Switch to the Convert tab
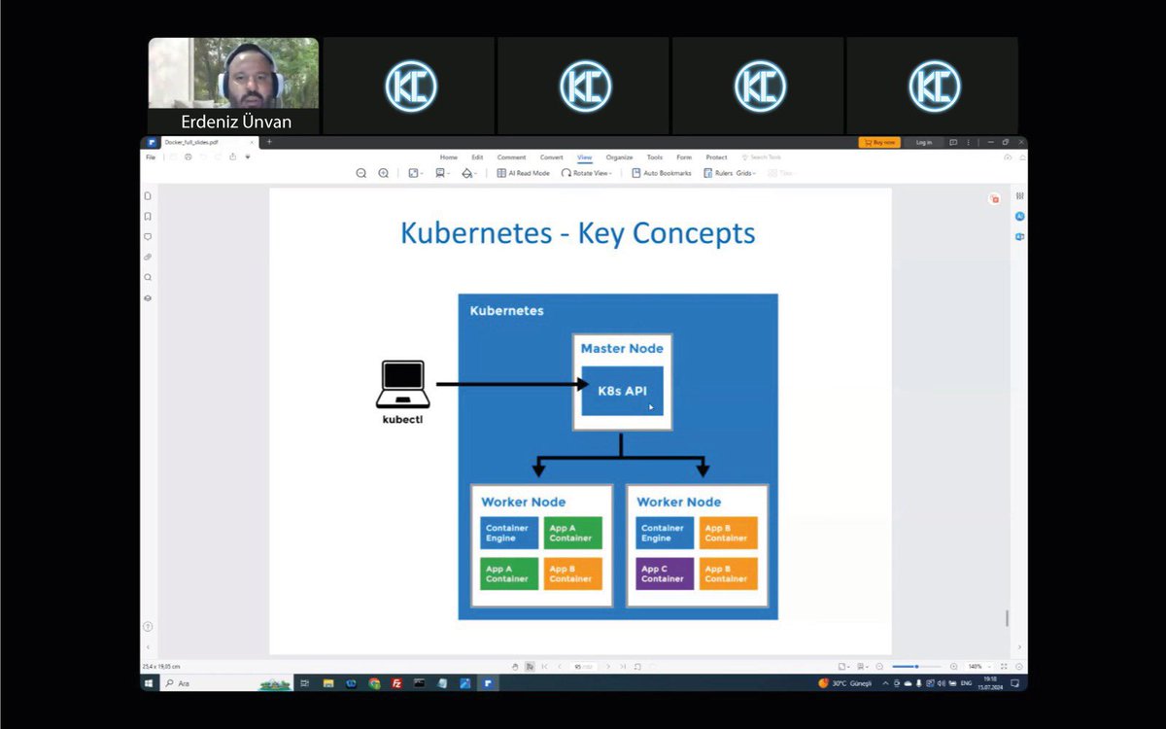This screenshot has height=729, width=1166. (x=552, y=156)
